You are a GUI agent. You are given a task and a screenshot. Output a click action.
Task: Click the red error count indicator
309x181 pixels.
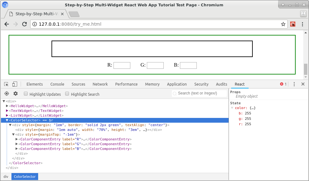coord(283,84)
